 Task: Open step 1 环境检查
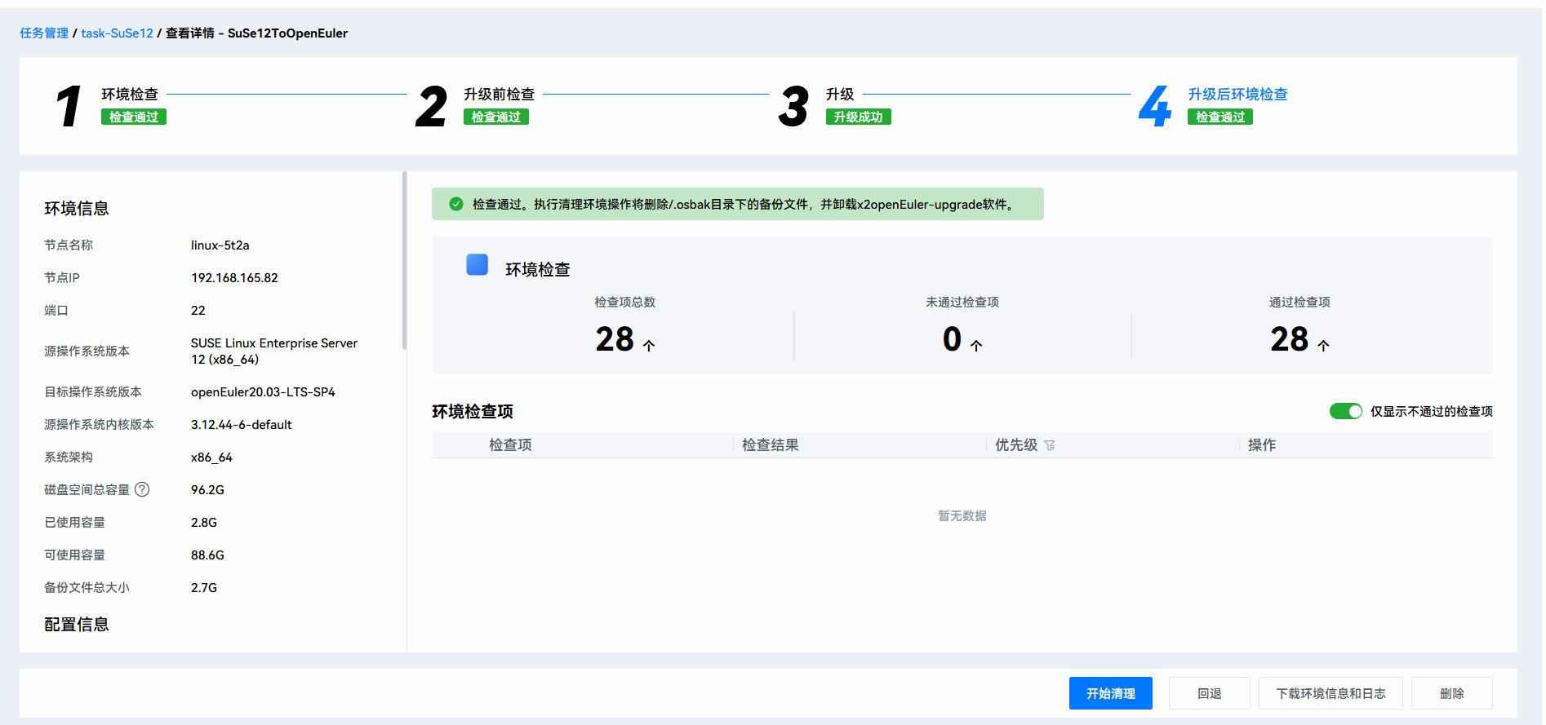pos(130,95)
